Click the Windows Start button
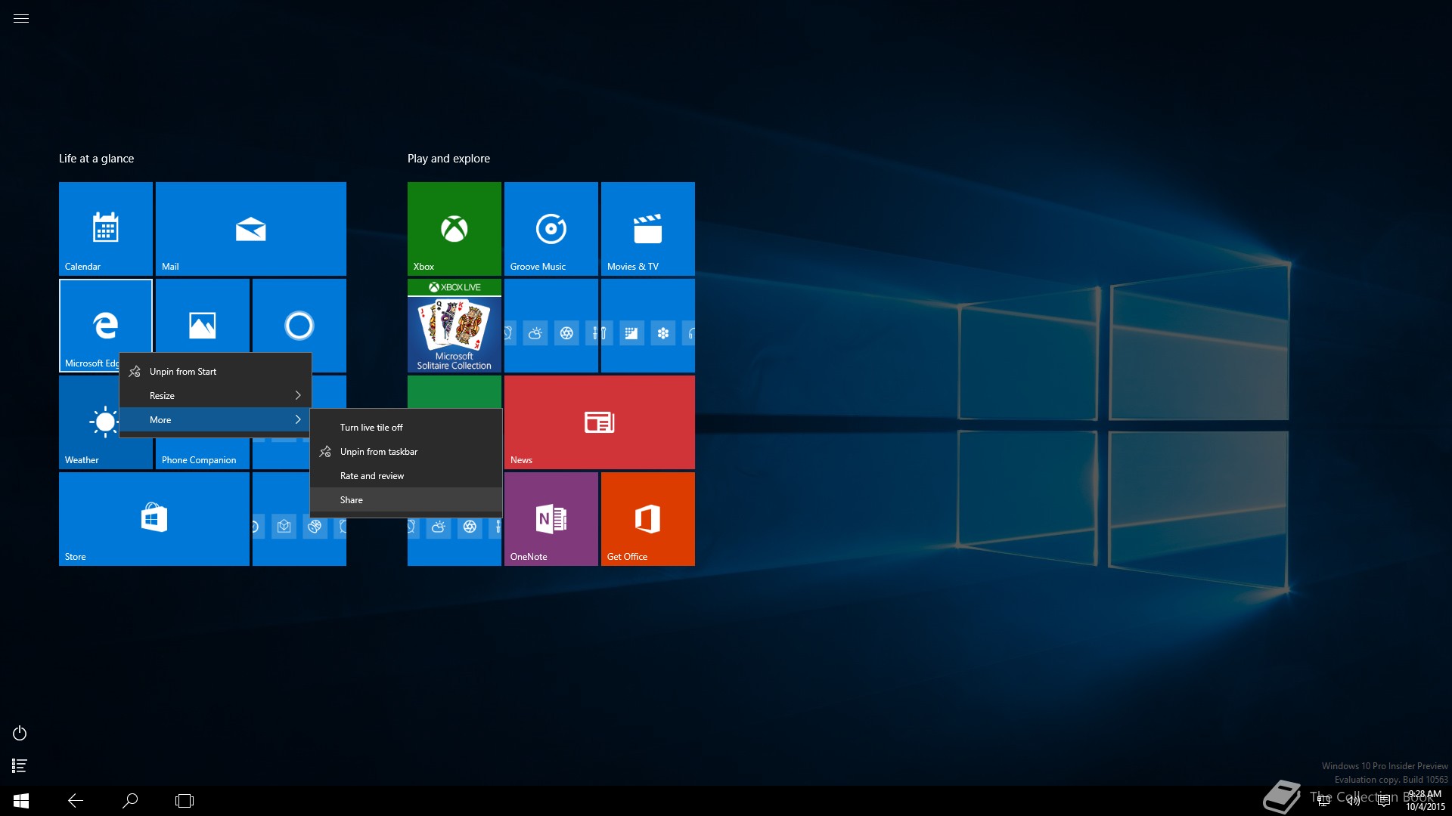This screenshot has width=1452, height=816. tap(21, 801)
